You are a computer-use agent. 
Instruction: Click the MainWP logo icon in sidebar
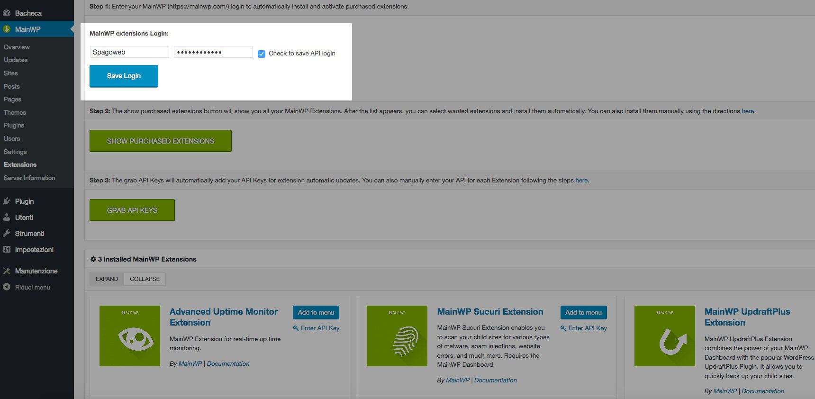point(7,29)
